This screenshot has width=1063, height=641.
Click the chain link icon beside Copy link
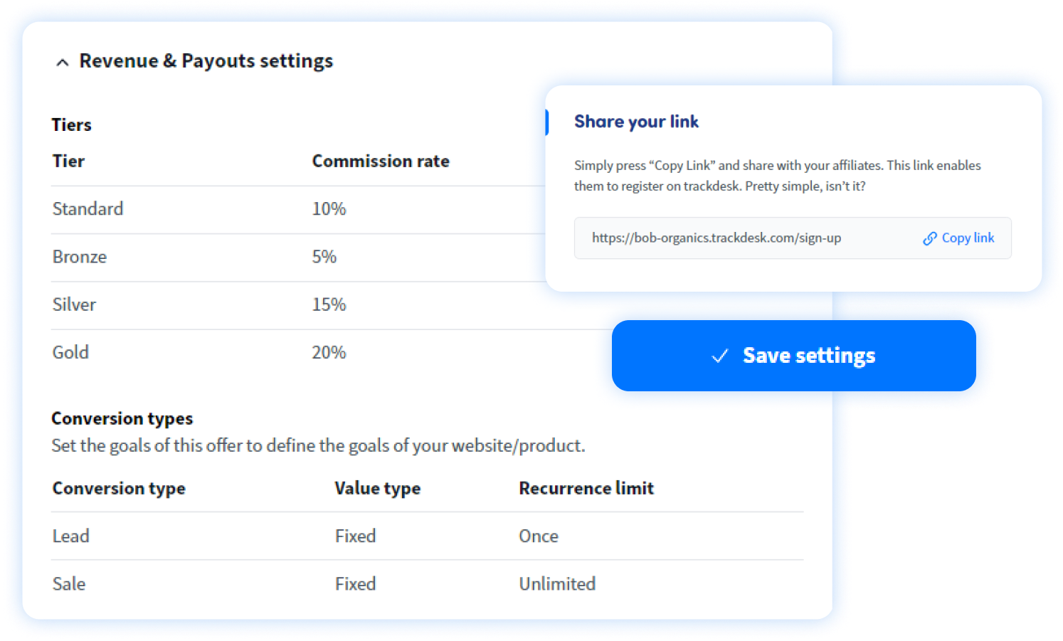(x=929, y=238)
